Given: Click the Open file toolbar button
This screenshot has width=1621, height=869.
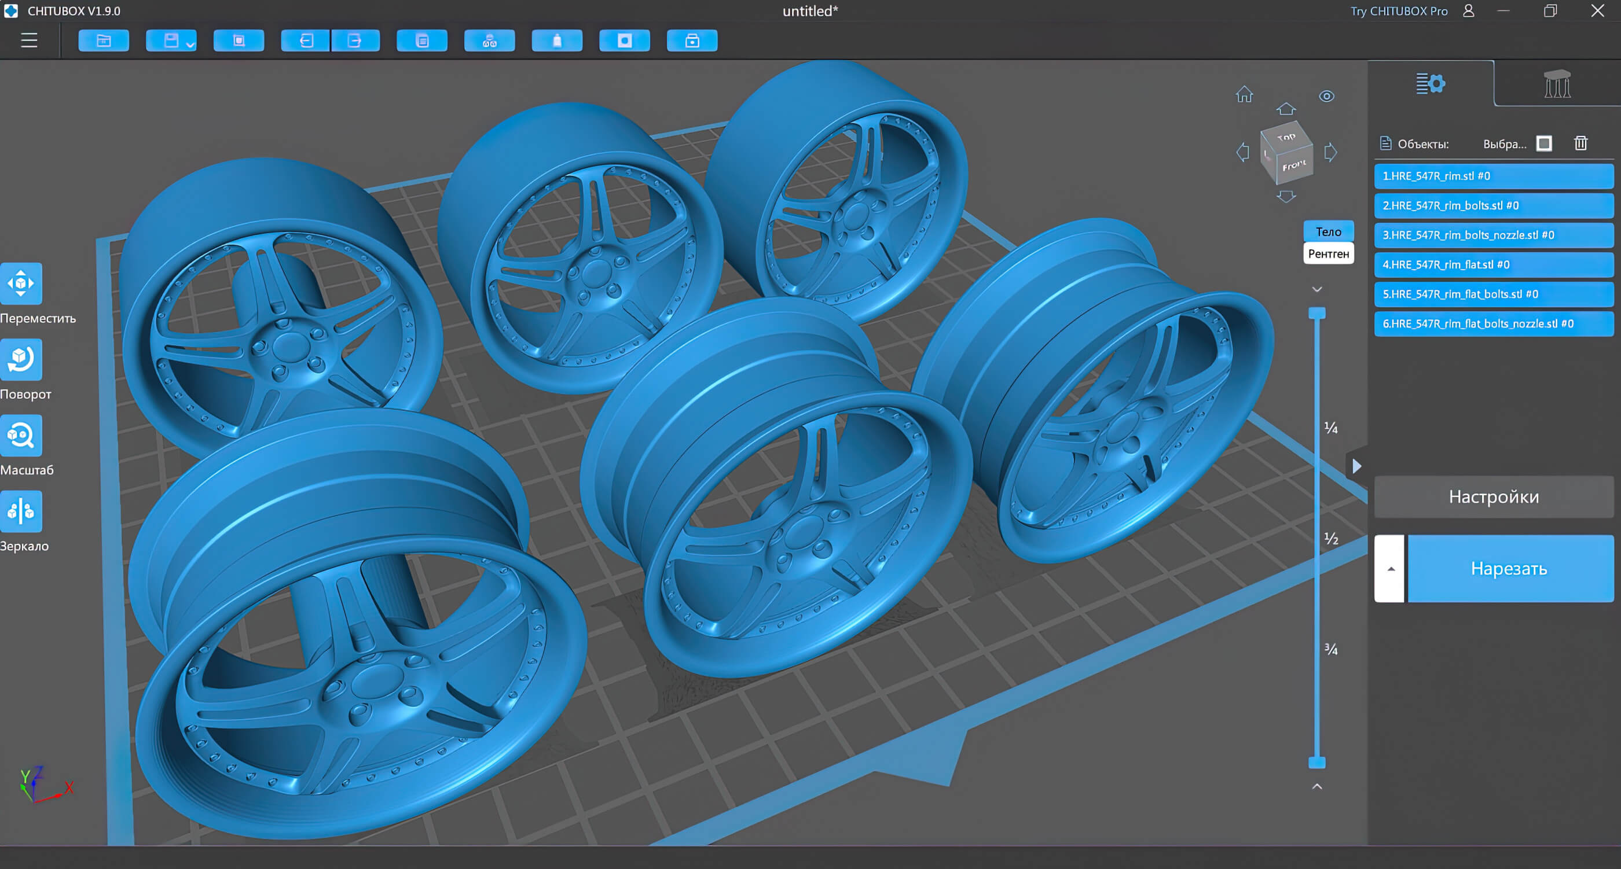Looking at the screenshot, I should [x=104, y=41].
